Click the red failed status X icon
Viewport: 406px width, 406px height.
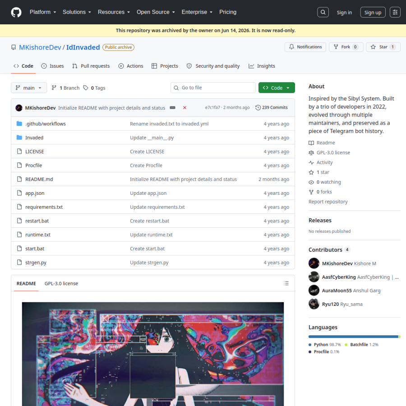pyautogui.click(x=185, y=108)
